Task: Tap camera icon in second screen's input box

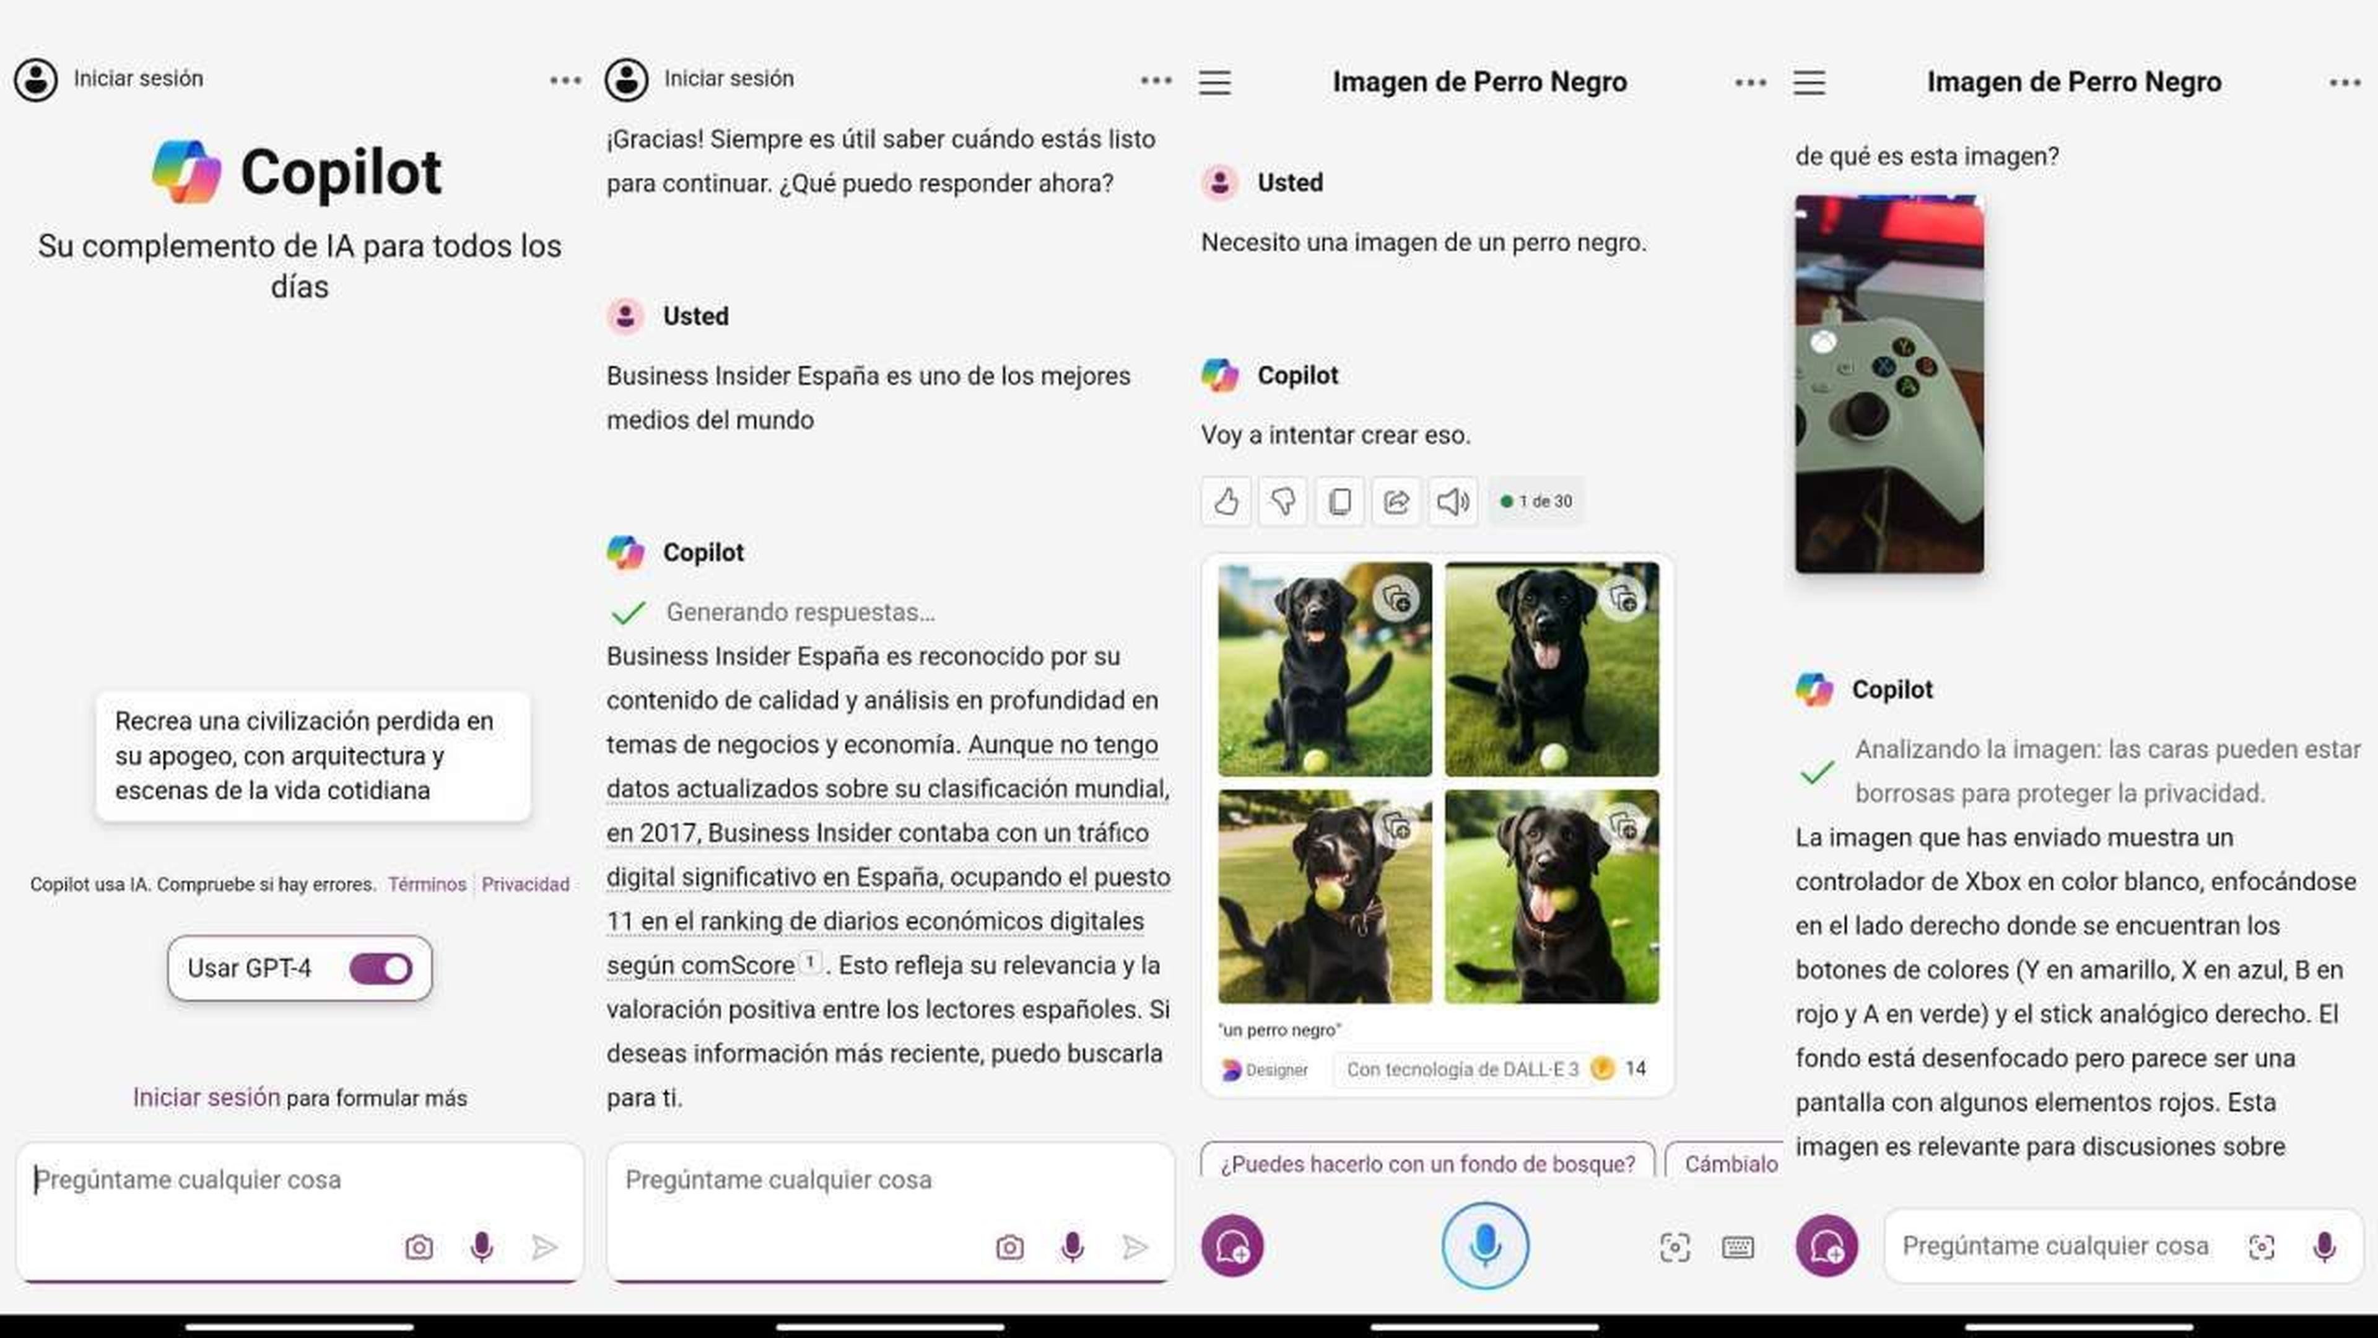Action: point(1010,1248)
